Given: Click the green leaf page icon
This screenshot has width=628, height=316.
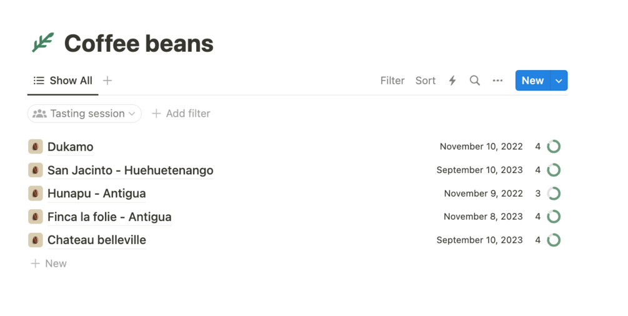Looking at the screenshot, I should pos(43,43).
